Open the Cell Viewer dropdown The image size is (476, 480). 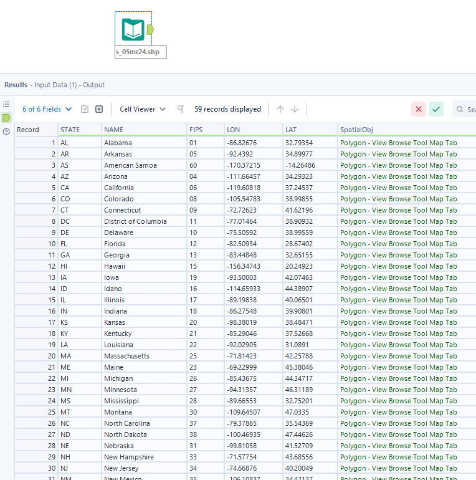click(x=143, y=109)
